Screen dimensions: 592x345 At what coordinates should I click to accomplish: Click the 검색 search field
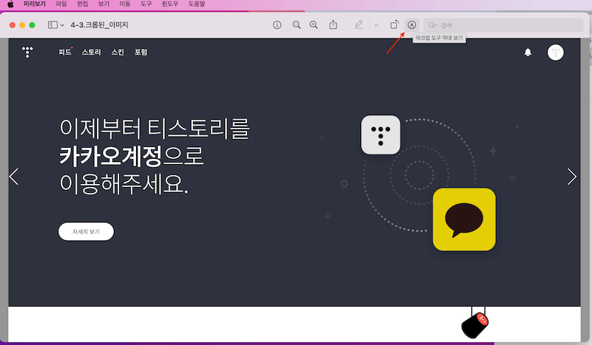pos(503,25)
